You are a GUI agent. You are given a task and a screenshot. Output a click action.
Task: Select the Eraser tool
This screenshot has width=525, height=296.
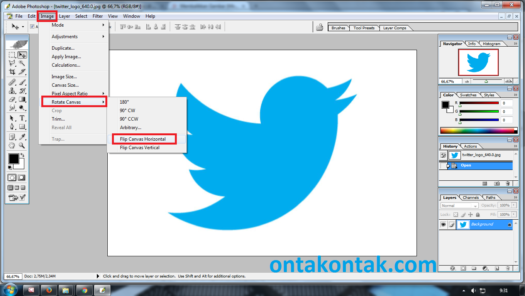12,99
